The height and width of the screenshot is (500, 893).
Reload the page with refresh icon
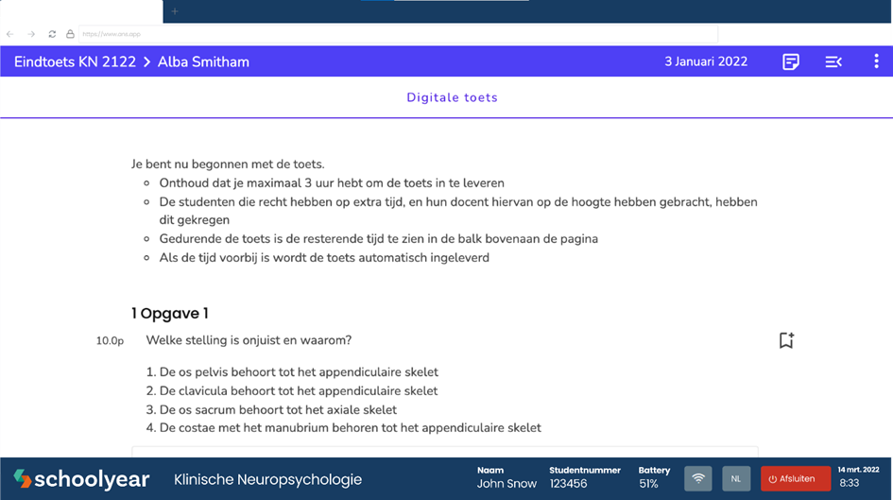52,34
